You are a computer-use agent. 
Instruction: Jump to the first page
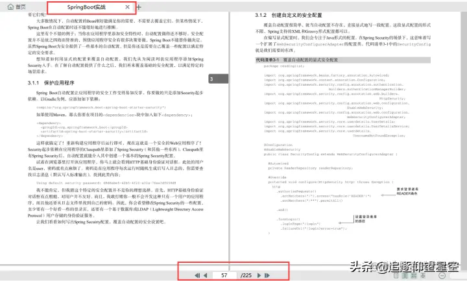click(197, 275)
